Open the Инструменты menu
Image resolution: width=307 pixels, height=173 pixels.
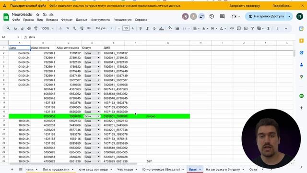100,20
